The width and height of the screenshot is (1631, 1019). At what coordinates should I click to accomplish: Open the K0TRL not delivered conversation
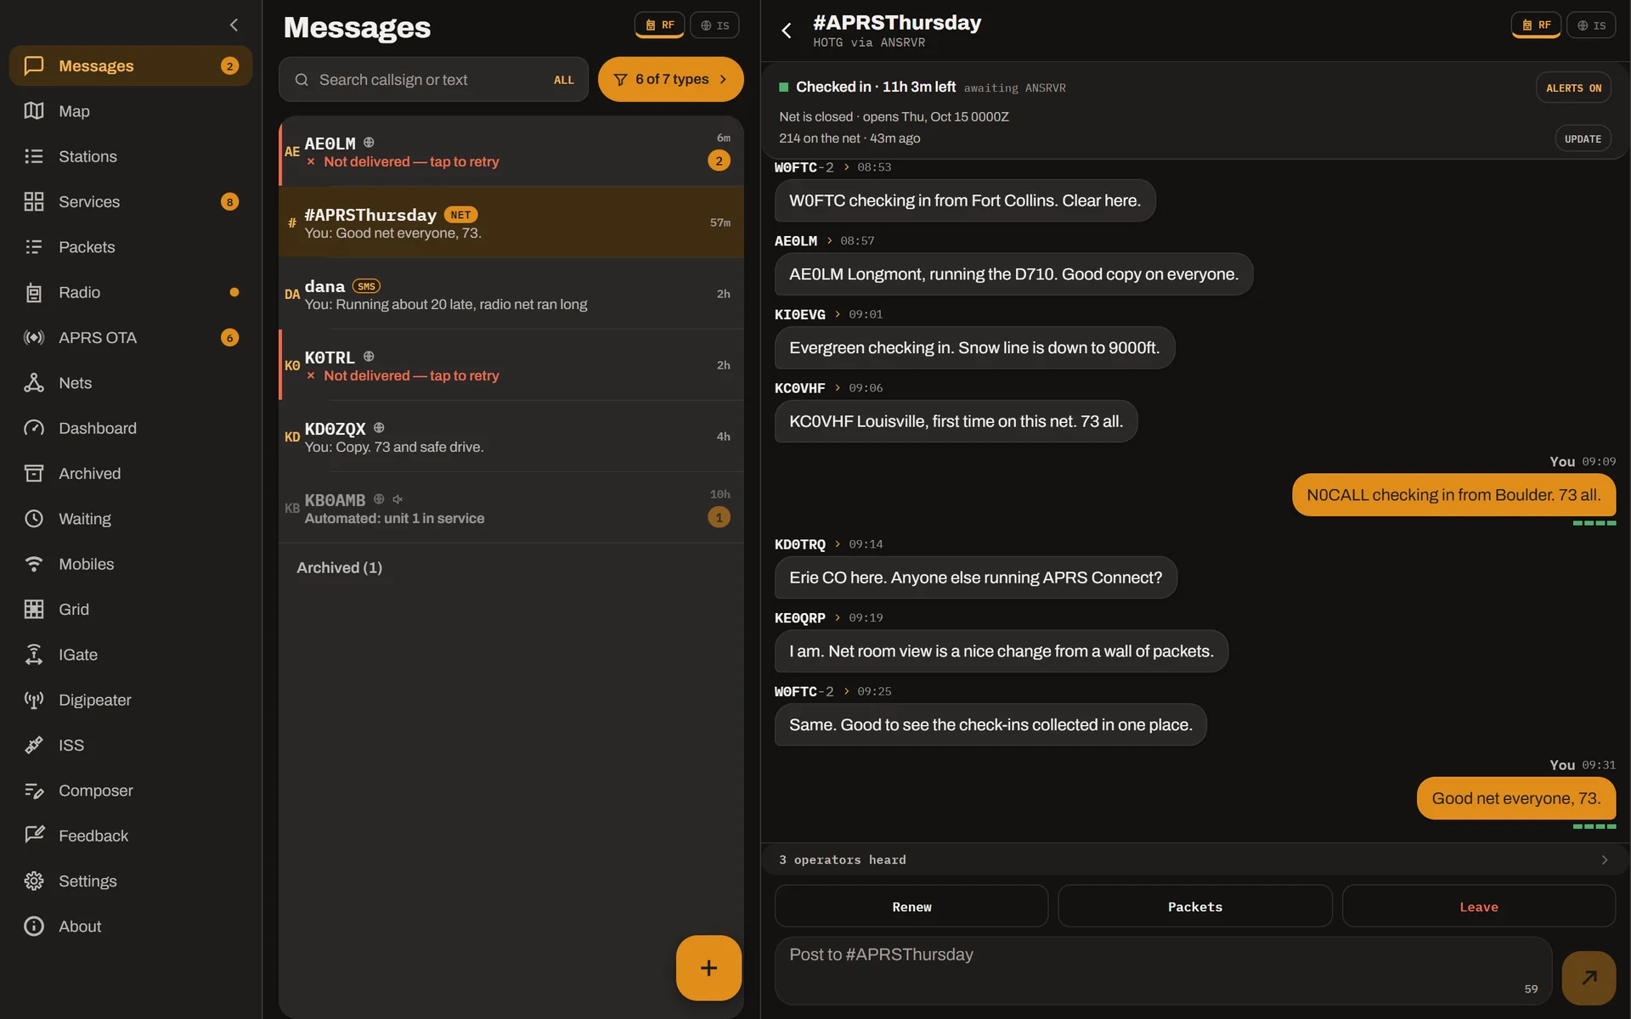click(x=511, y=365)
